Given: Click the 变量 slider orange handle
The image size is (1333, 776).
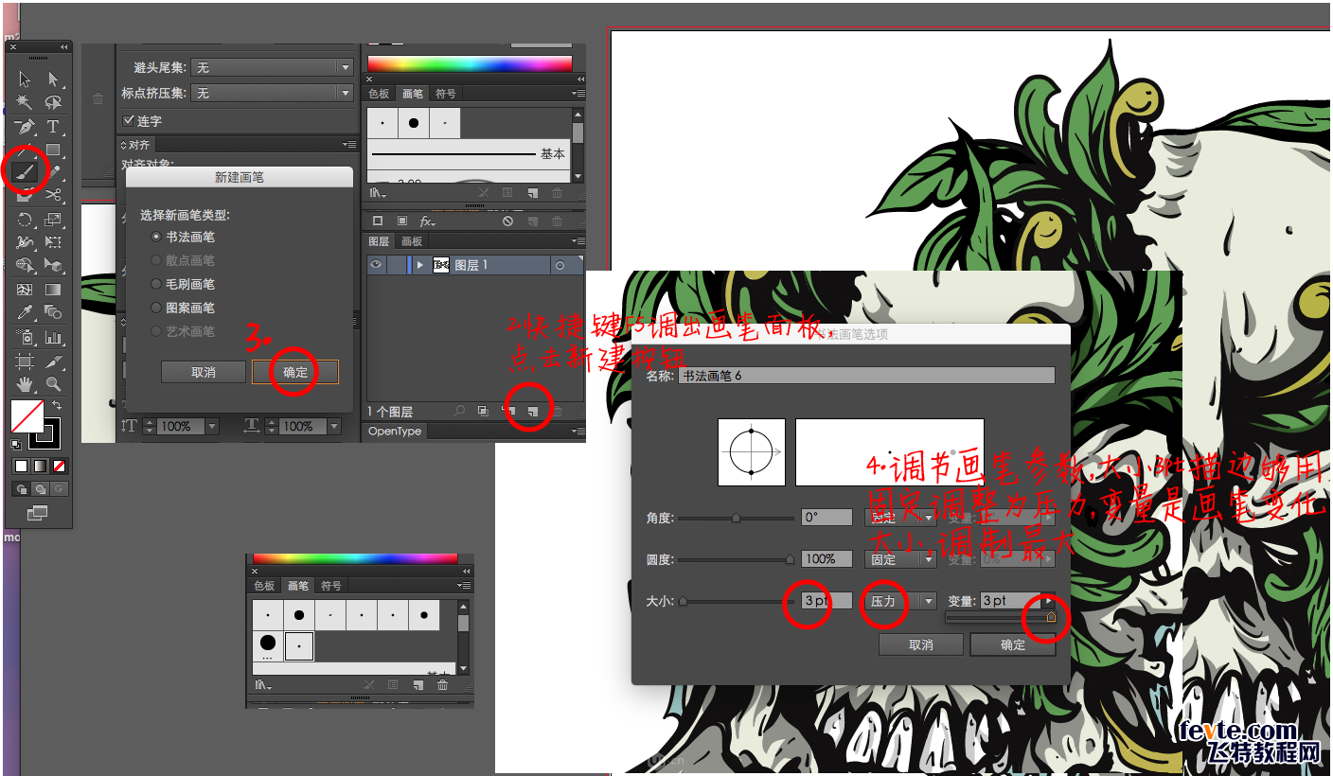Looking at the screenshot, I should (1051, 618).
